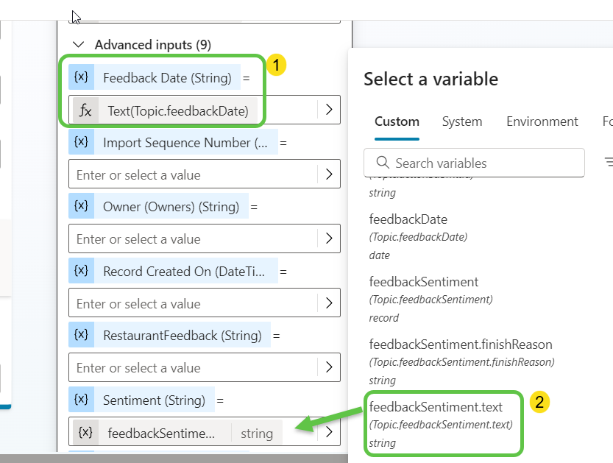The height and width of the screenshot is (463, 613).
Task: Choose the feedbackDate variable
Action: (x=408, y=219)
